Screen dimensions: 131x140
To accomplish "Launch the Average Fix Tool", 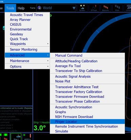I will click(x=87, y=66).
